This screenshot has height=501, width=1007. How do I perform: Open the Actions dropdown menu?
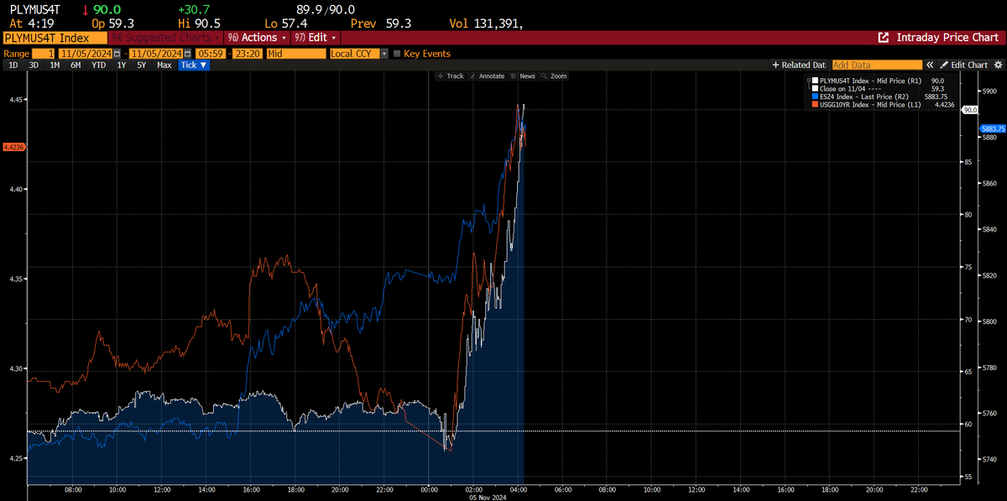tap(258, 38)
